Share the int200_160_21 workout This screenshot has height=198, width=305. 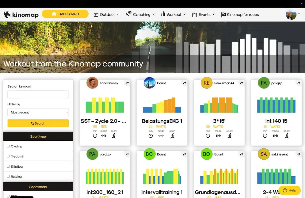[127, 154]
